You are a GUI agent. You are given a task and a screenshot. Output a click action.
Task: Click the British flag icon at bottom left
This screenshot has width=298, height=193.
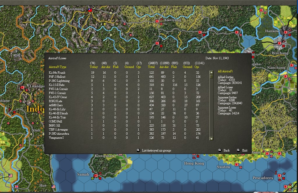coord(17,187)
